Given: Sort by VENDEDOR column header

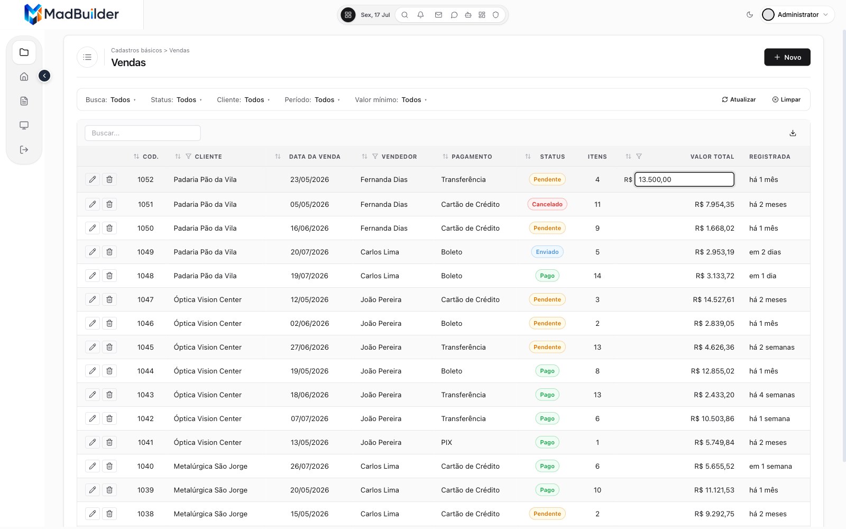Looking at the screenshot, I should 364,157.
